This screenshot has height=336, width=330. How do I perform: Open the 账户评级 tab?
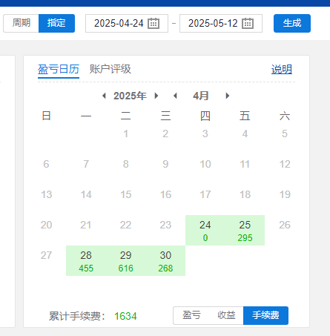(x=110, y=69)
